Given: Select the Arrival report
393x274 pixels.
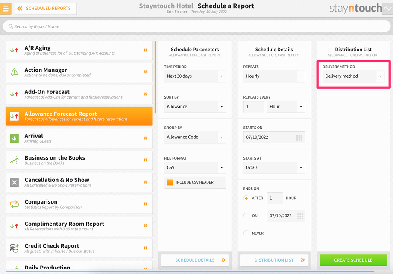Looking at the screenshot, I should pyautogui.click(x=79, y=138).
